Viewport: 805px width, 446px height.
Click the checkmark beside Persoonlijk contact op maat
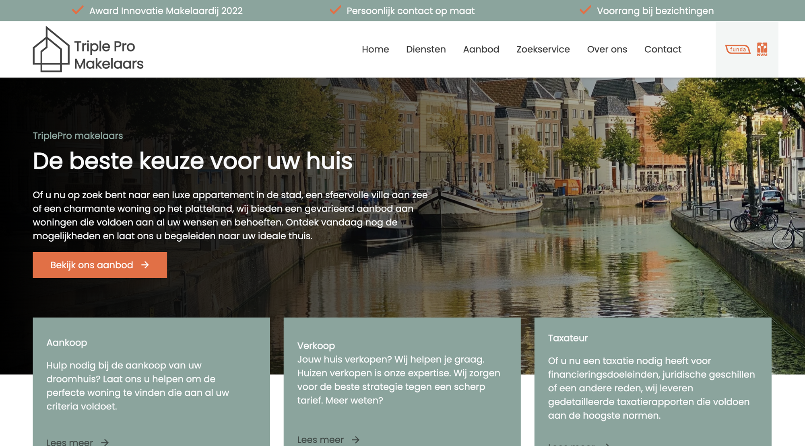[x=334, y=10]
